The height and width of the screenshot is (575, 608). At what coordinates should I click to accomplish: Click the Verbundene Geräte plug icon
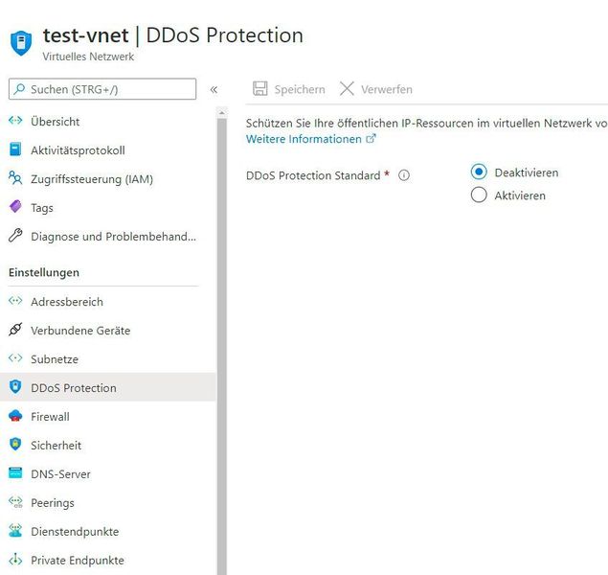point(14,330)
